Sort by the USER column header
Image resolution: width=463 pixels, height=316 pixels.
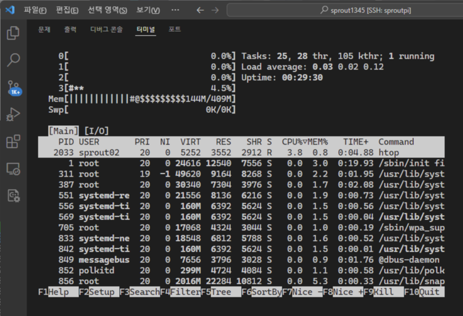point(89,142)
